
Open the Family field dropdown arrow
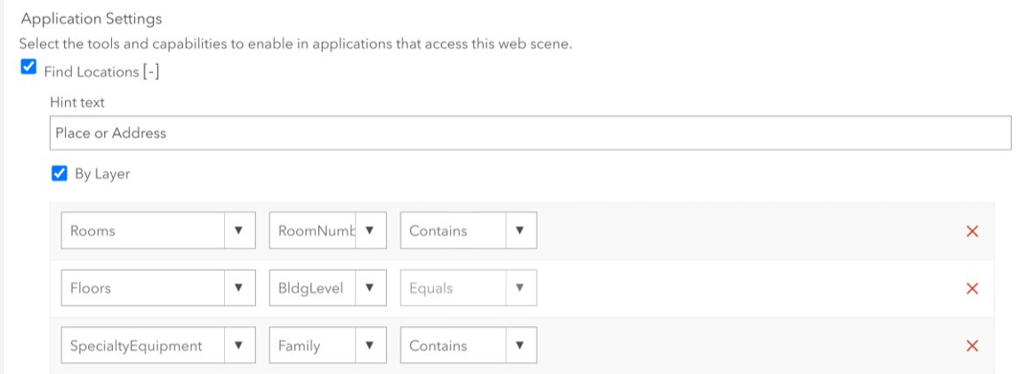[x=370, y=345]
